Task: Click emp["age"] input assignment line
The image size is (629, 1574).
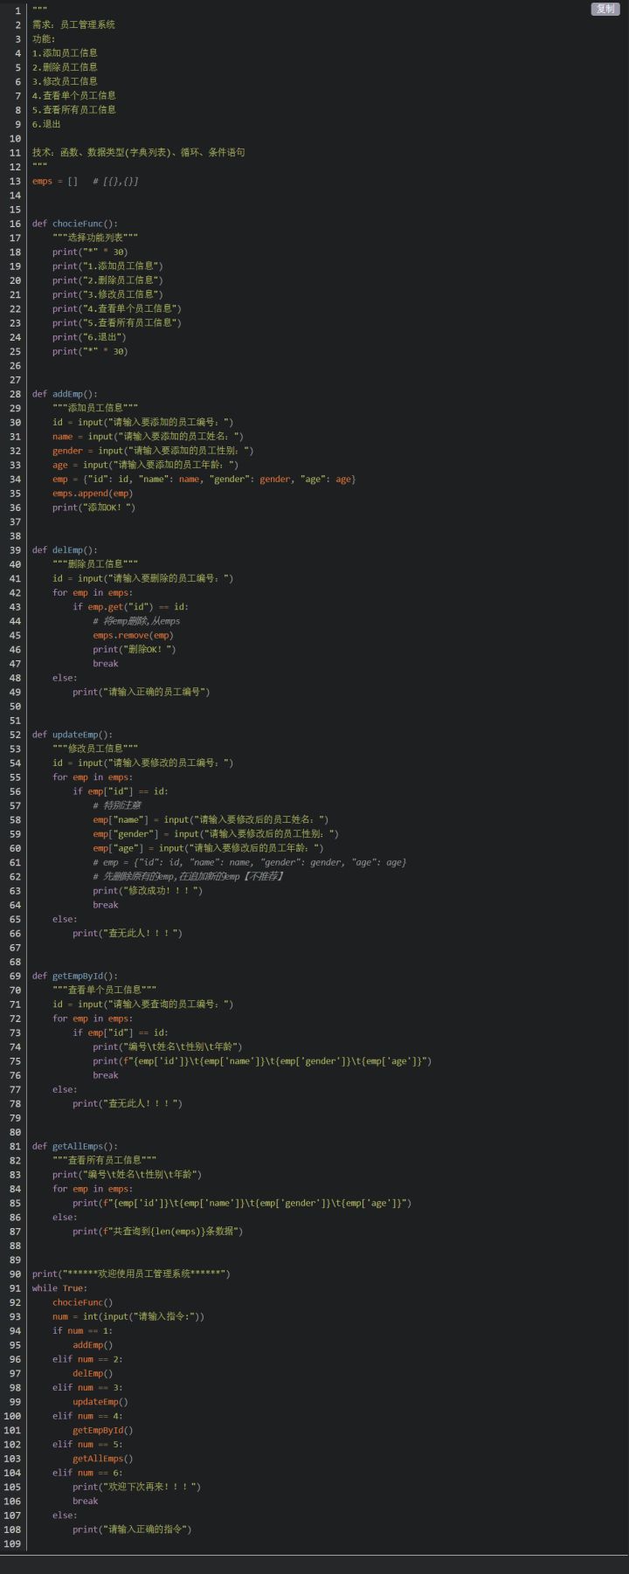Action: coord(208,848)
